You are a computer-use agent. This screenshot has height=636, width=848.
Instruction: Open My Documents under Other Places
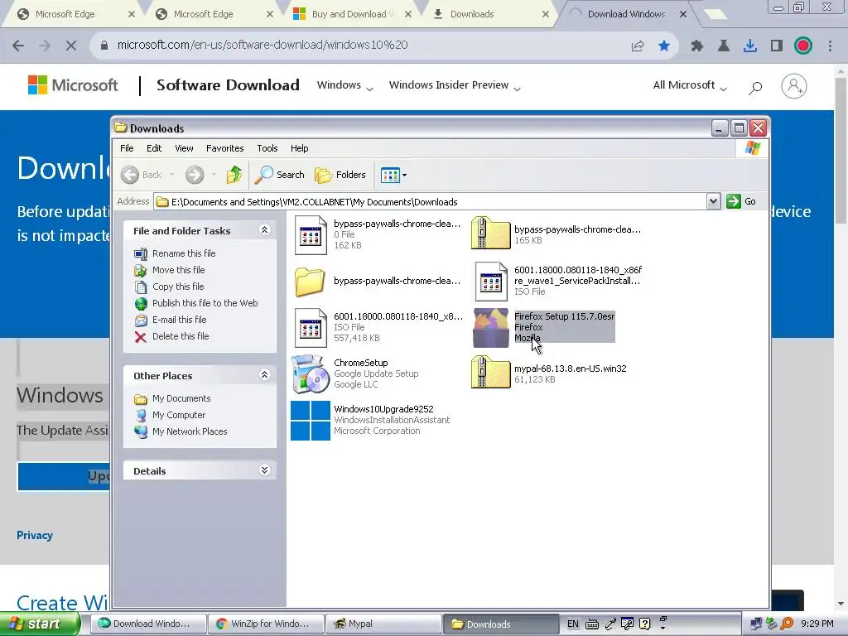click(172, 398)
